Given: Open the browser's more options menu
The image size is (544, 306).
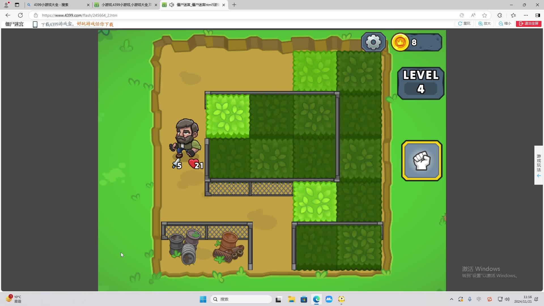Looking at the screenshot, I should (x=526, y=15).
